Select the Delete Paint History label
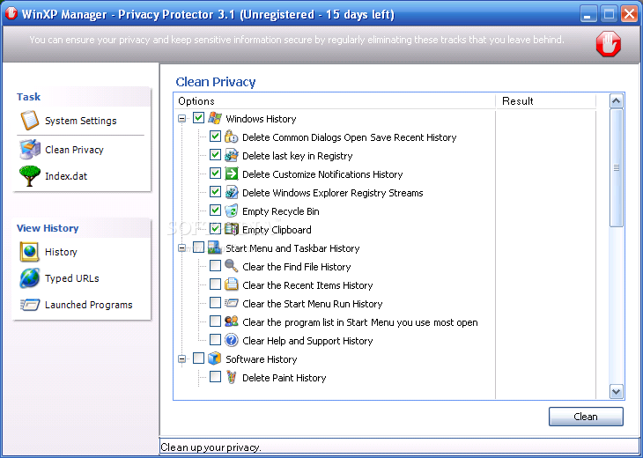Image resolution: width=643 pixels, height=458 pixels. click(x=285, y=378)
